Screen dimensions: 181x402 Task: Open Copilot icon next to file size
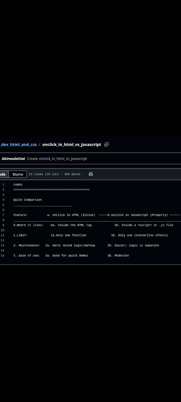coord(90,174)
